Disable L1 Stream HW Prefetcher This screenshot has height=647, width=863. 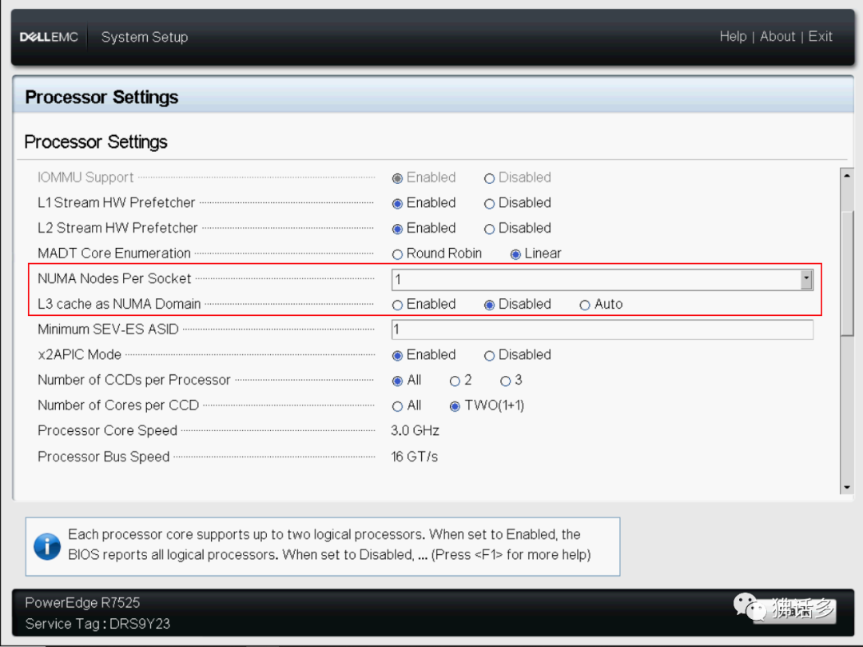pos(490,203)
